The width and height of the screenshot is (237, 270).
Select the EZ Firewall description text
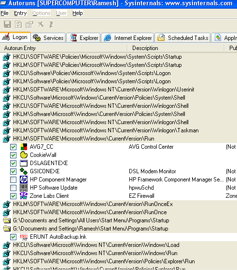coord(141,196)
